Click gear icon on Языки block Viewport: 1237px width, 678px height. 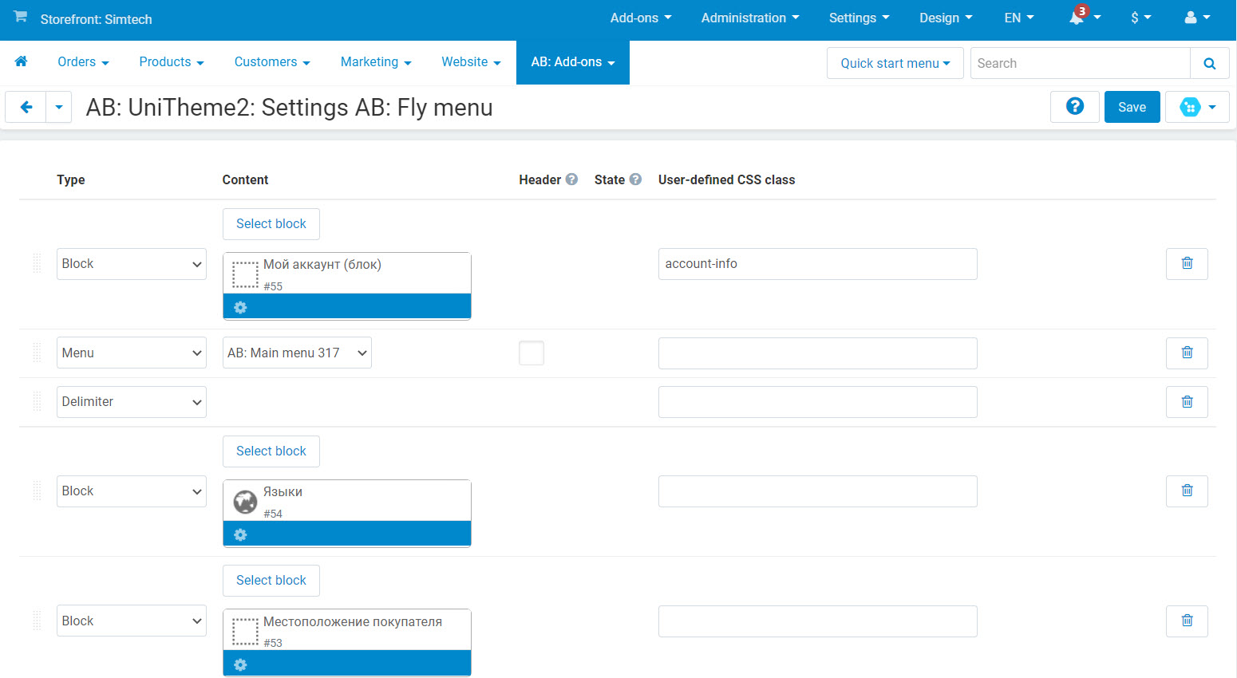pyautogui.click(x=240, y=534)
